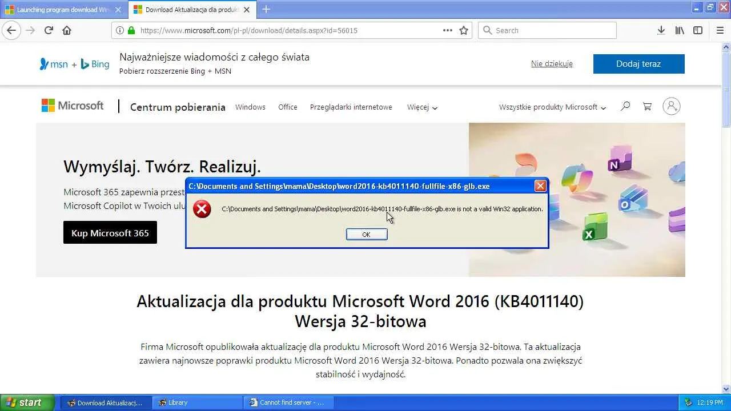Image resolution: width=731 pixels, height=411 pixels.
Task: Click the taskbar clock showing 12:19 PM
Action: pos(710,402)
